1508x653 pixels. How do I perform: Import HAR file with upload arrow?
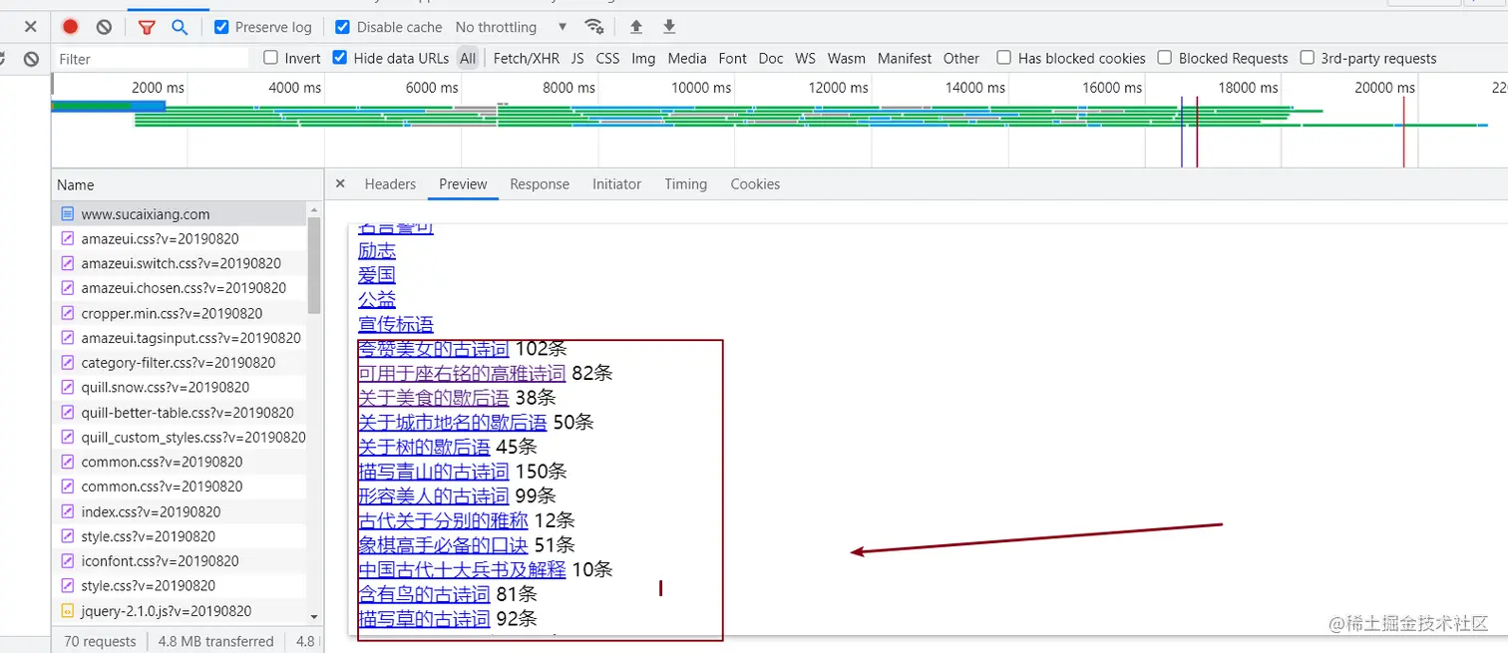click(636, 27)
